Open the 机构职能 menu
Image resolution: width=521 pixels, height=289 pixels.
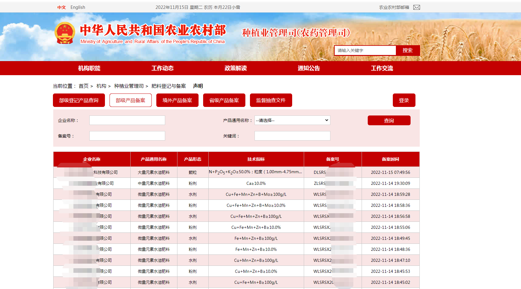(x=89, y=68)
